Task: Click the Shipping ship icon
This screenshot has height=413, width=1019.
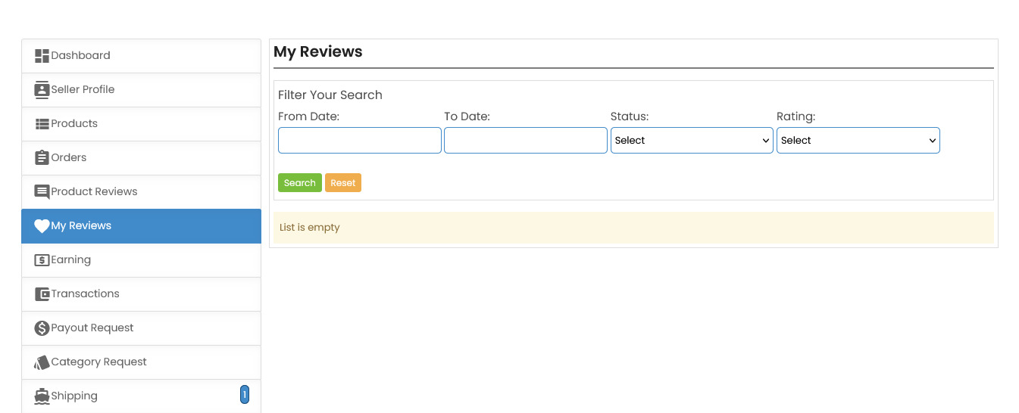Action: pos(42,396)
